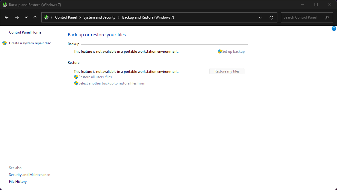Screen dimensions: 337x190
Task: Click the Restore my files button
Action: 227,71
